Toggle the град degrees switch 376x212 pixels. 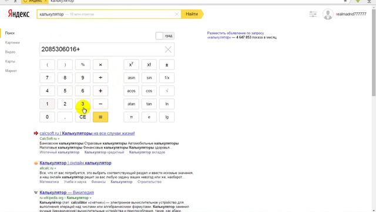165,36
